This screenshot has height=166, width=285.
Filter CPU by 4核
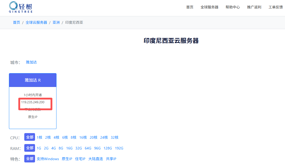pos(56,137)
